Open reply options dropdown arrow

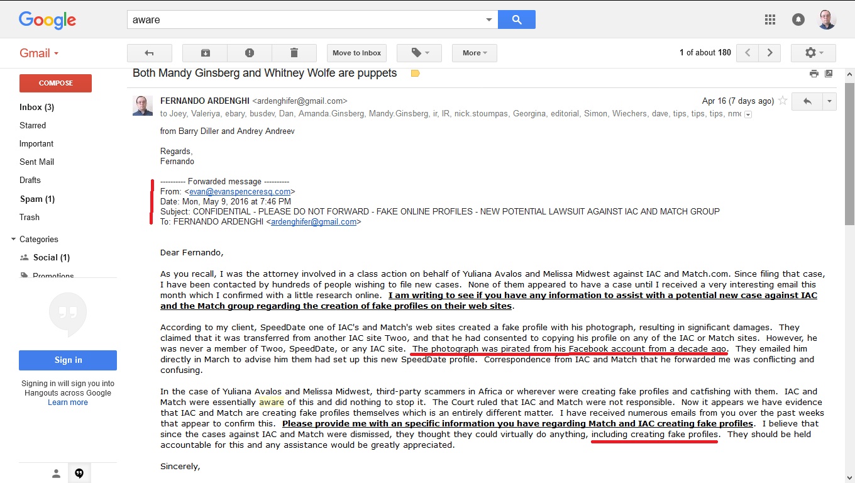click(829, 101)
